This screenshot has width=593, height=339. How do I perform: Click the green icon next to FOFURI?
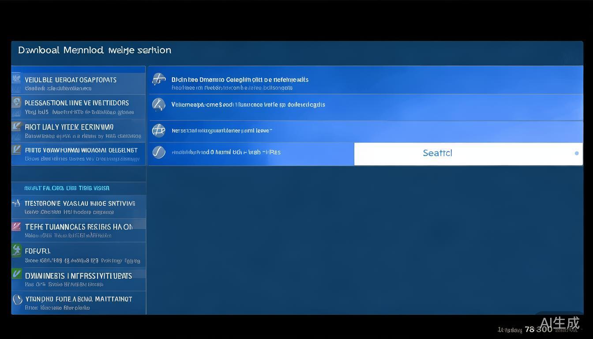[16, 251]
